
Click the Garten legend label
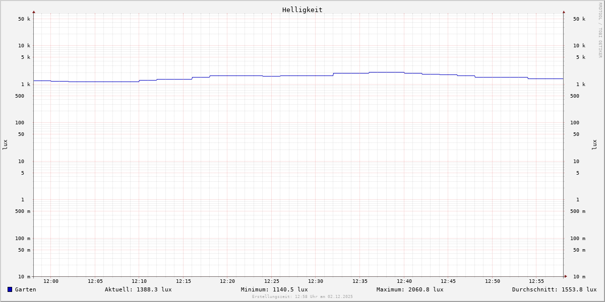click(x=25, y=289)
